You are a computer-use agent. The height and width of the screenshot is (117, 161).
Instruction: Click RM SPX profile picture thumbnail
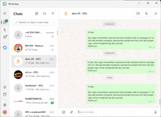point(18,48)
